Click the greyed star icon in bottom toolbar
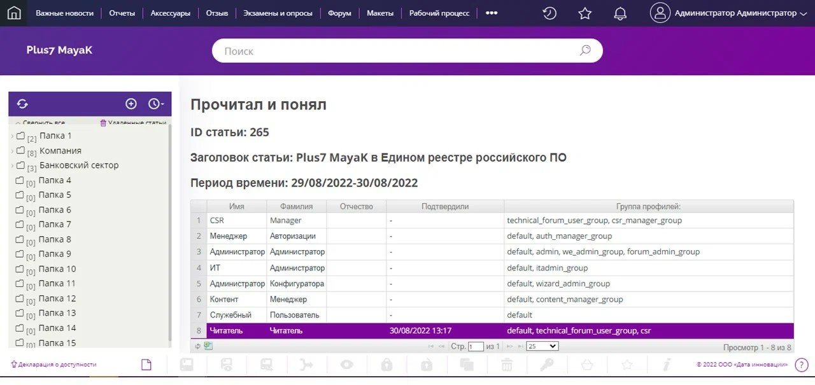The image size is (815, 385). pos(627,365)
